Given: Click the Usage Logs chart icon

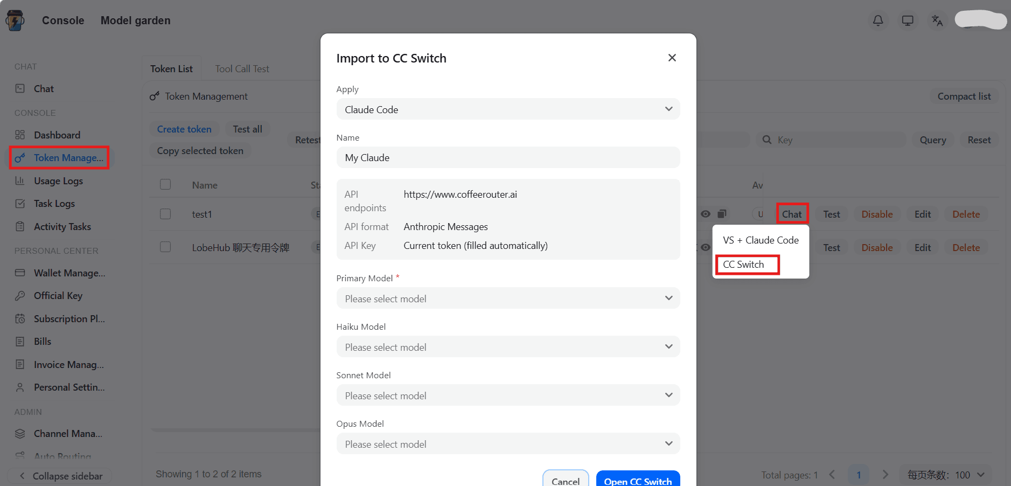Looking at the screenshot, I should [x=20, y=180].
